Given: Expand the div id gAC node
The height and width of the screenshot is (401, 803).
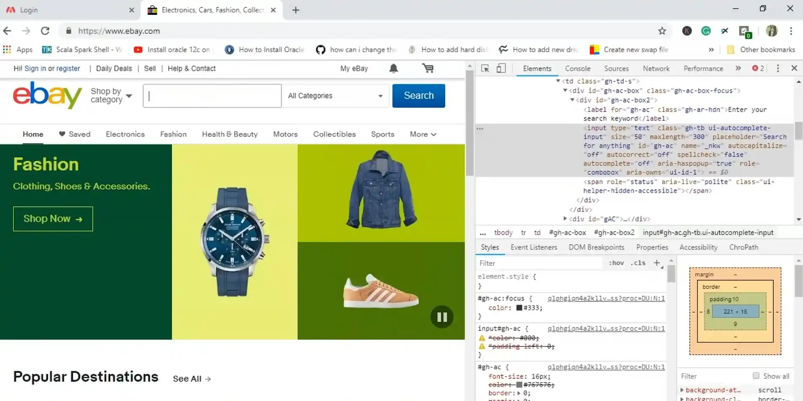Looking at the screenshot, I should click(565, 219).
